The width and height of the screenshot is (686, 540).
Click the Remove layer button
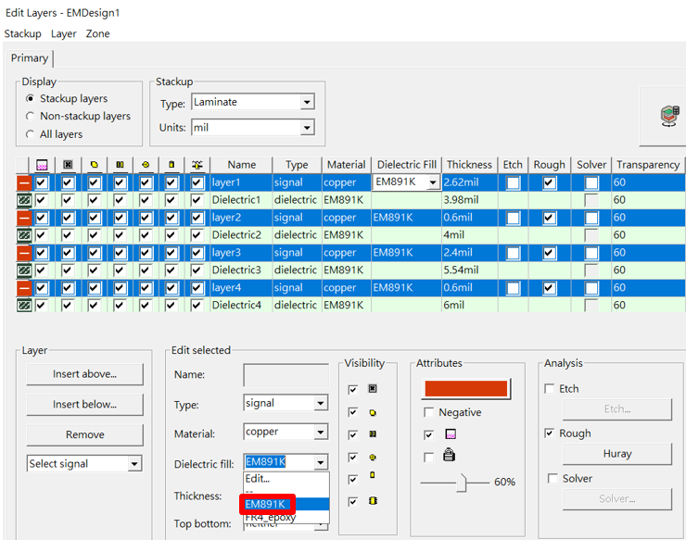[x=85, y=434]
